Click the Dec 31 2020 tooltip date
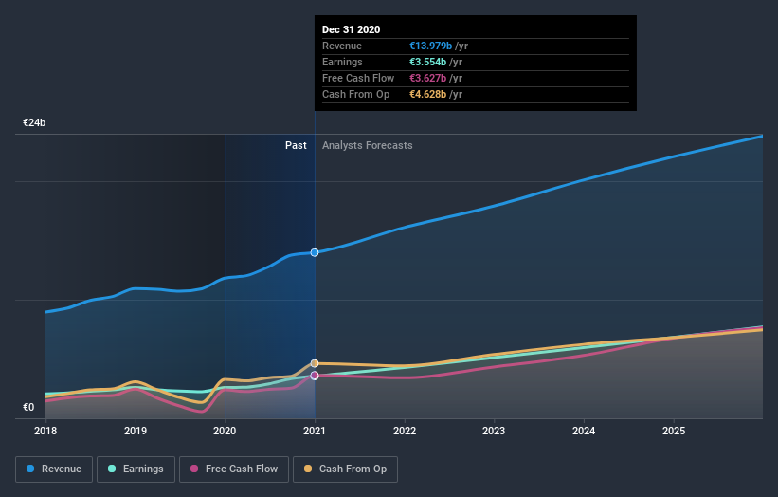This screenshot has height=497, width=778. 352,29
